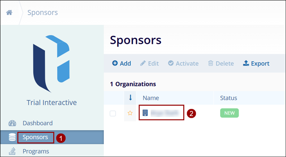Open the Programs menu item
The height and width of the screenshot is (157, 286).
point(36,151)
